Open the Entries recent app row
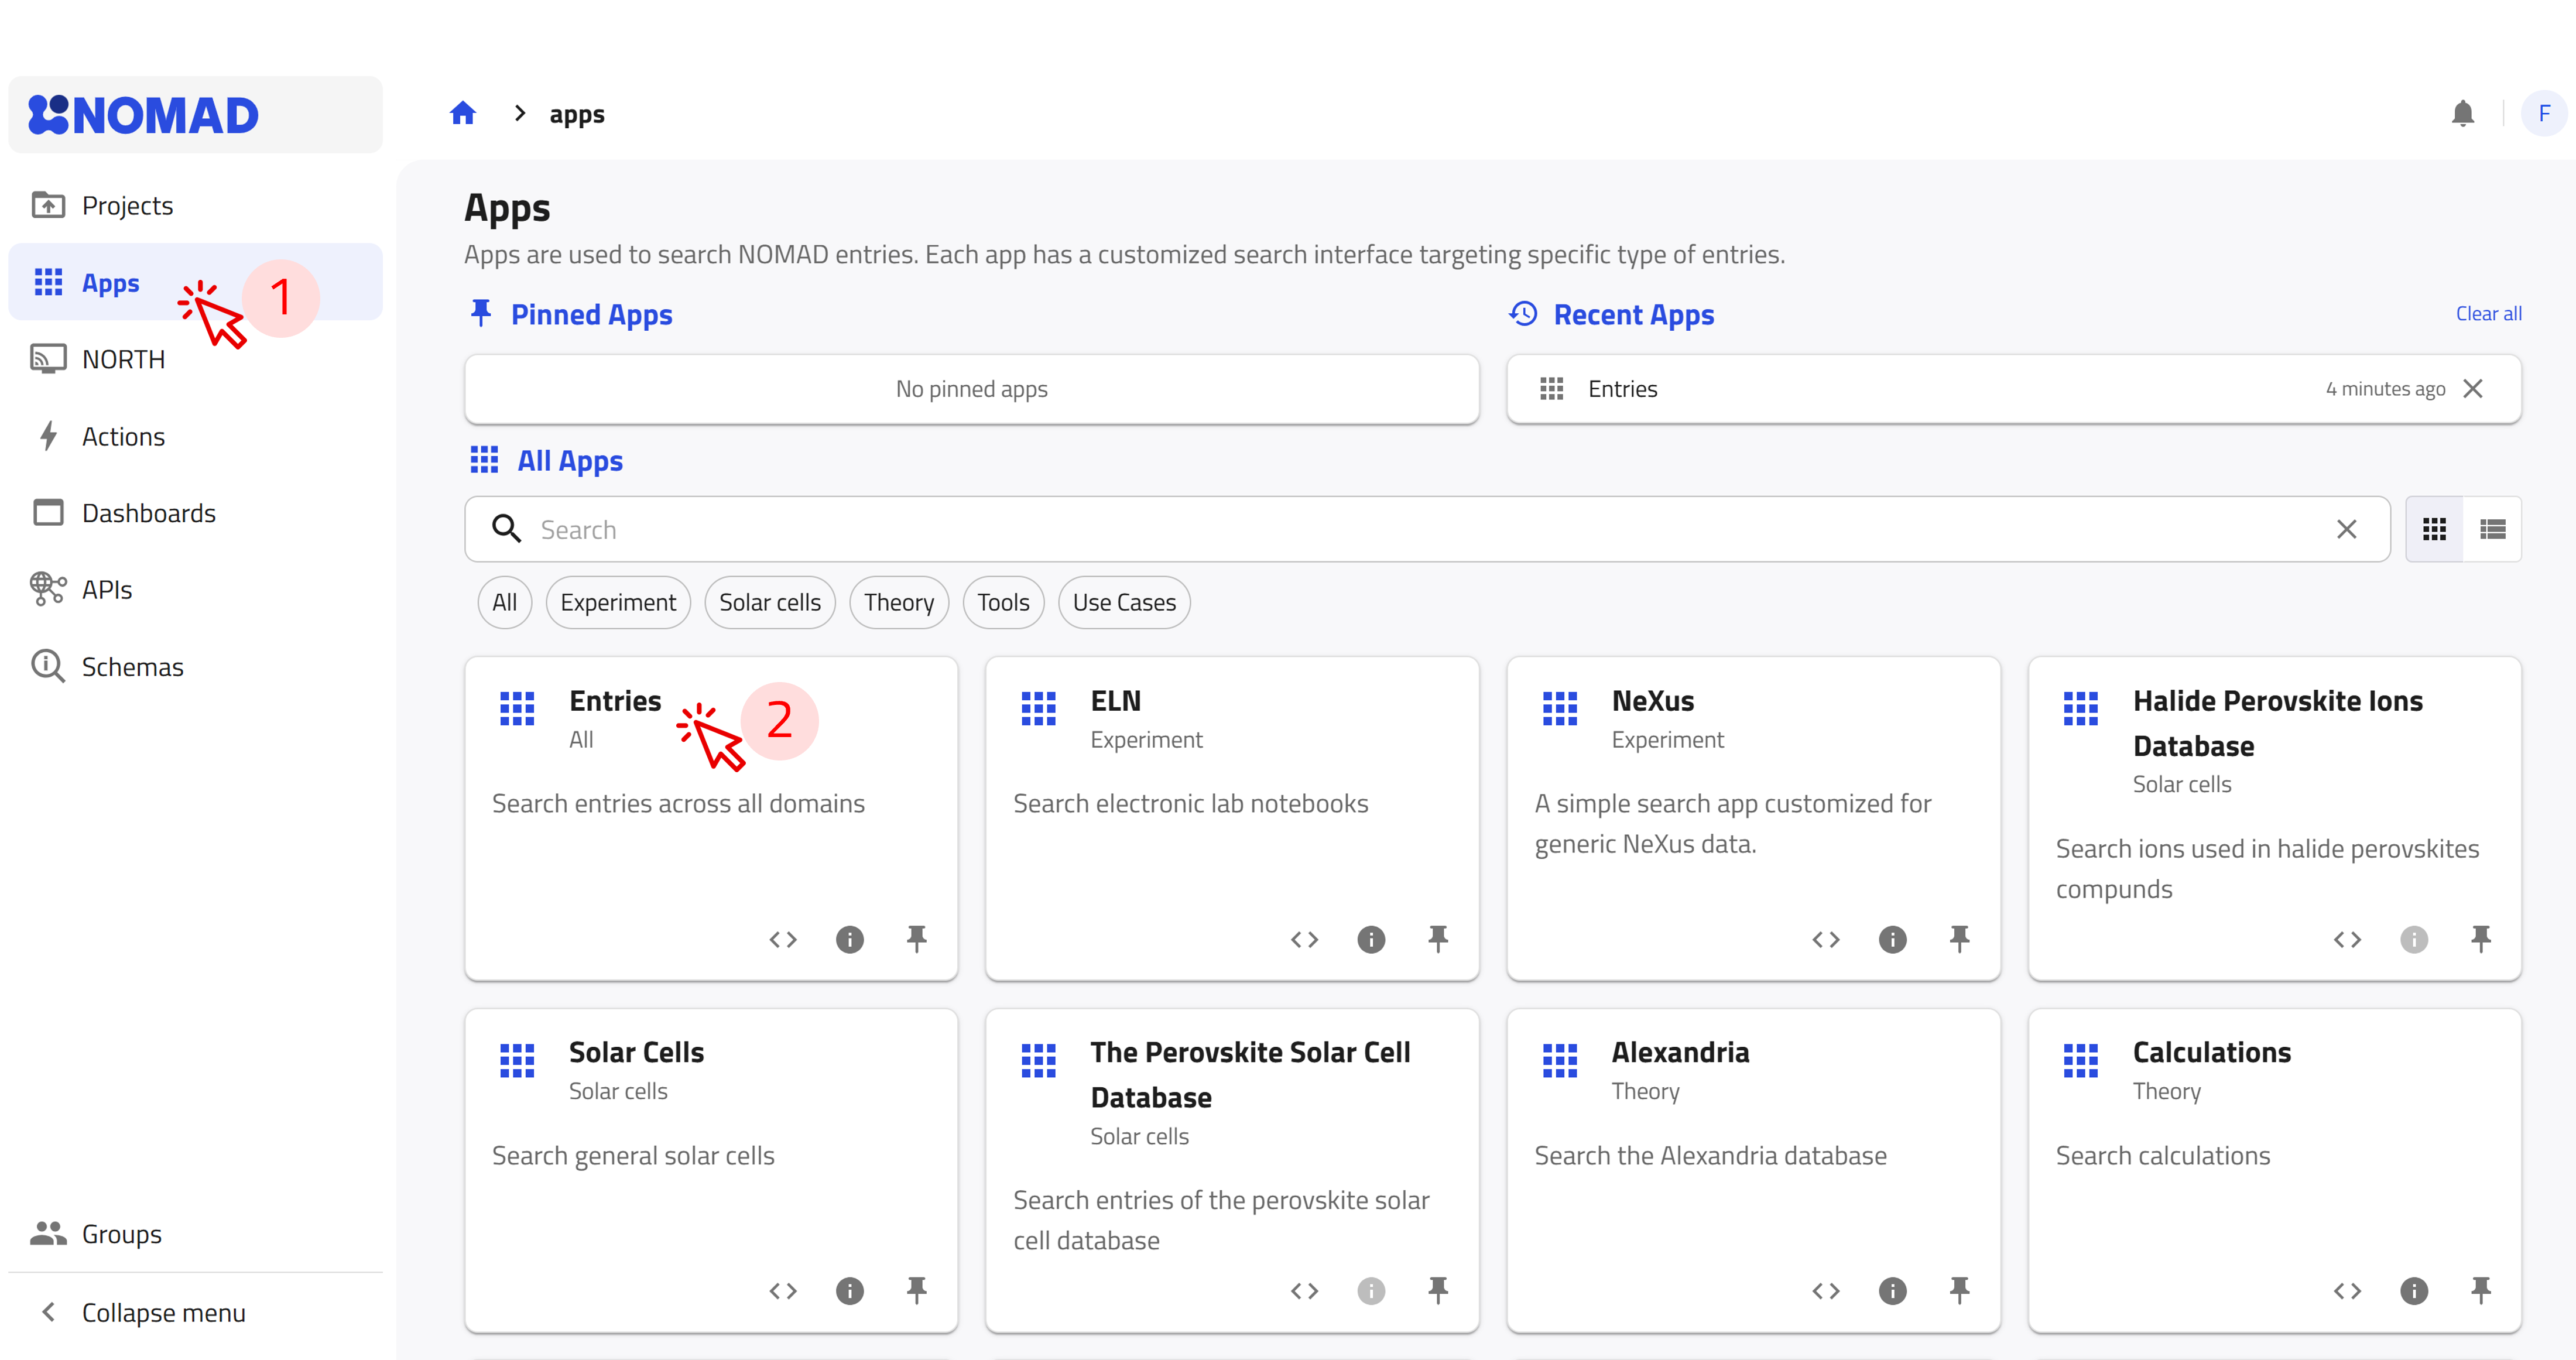This screenshot has height=1360, width=2576. [x=2013, y=389]
